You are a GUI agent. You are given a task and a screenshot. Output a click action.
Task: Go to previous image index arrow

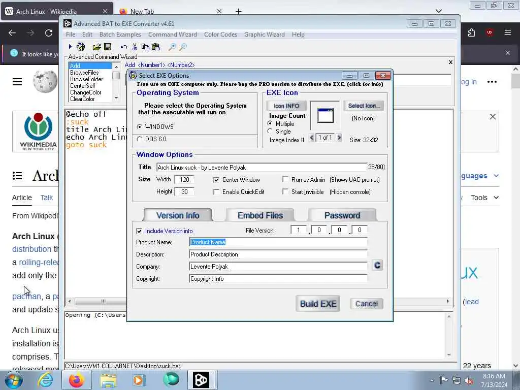[x=311, y=137]
